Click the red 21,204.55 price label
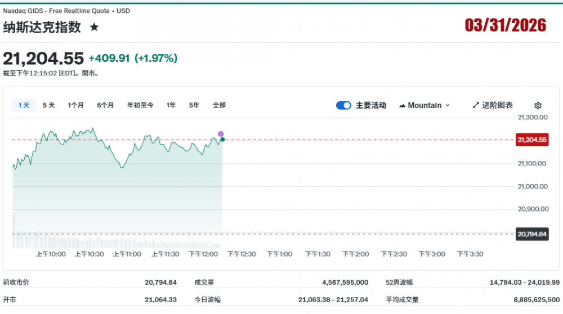The width and height of the screenshot is (563, 314). (x=531, y=140)
